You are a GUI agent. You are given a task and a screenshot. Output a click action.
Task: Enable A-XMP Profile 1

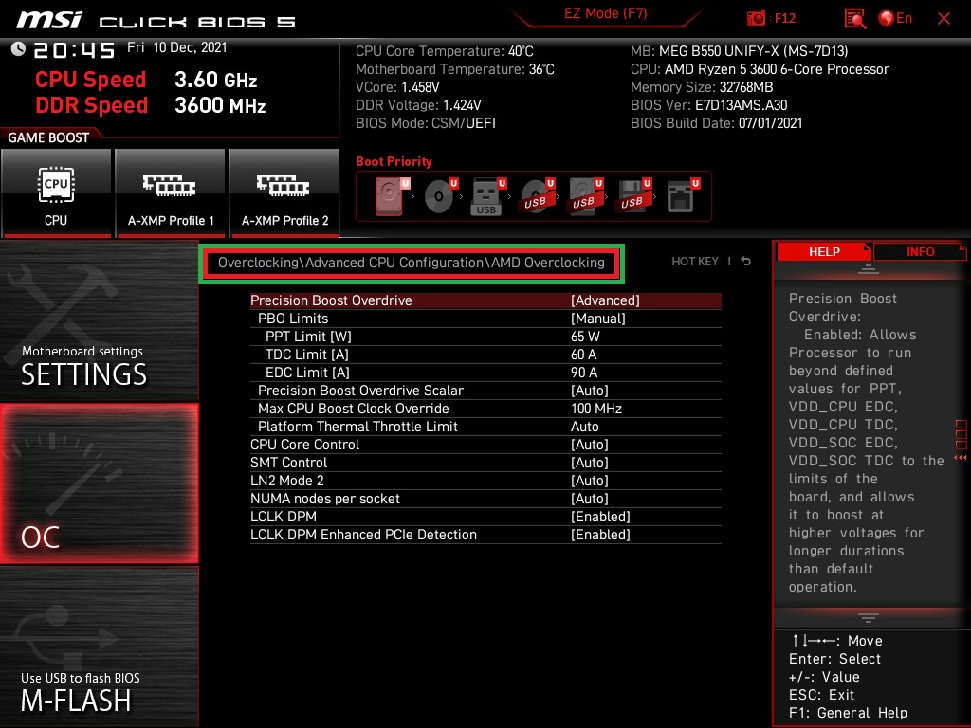(x=171, y=193)
